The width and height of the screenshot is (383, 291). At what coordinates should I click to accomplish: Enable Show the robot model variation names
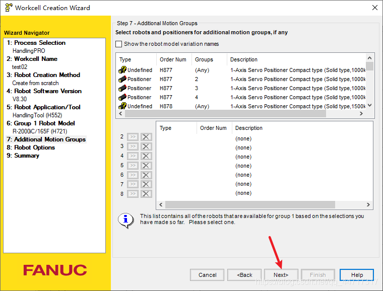[x=119, y=44]
